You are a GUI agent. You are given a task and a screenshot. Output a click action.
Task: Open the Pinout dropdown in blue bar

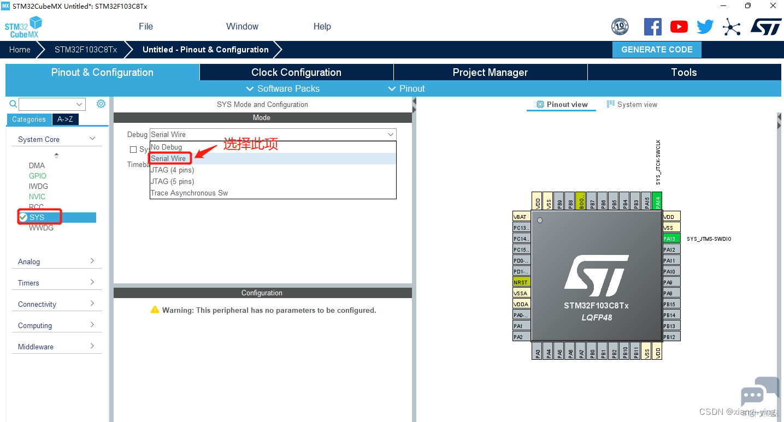point(406,88)
